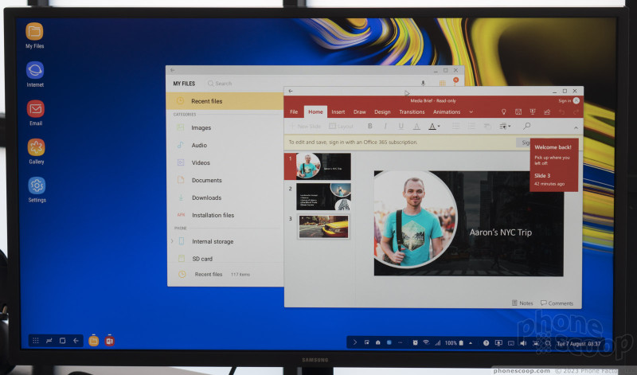Click Slide 3 in Welcome back popup
The height and width of the screenshot is (375, 637).
pos(542,175)
